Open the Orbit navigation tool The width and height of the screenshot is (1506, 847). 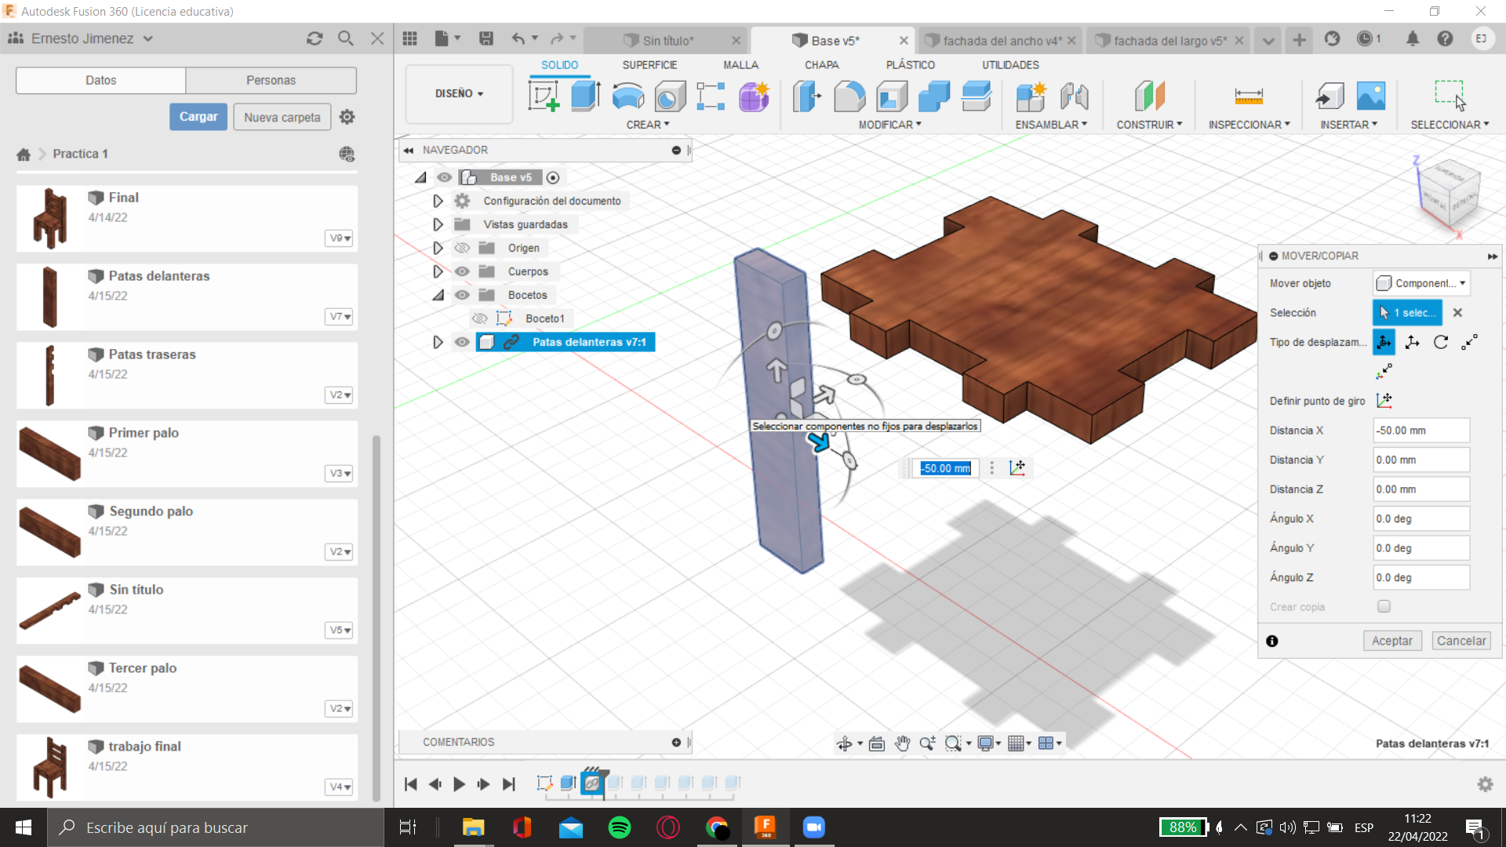[844, 743]
